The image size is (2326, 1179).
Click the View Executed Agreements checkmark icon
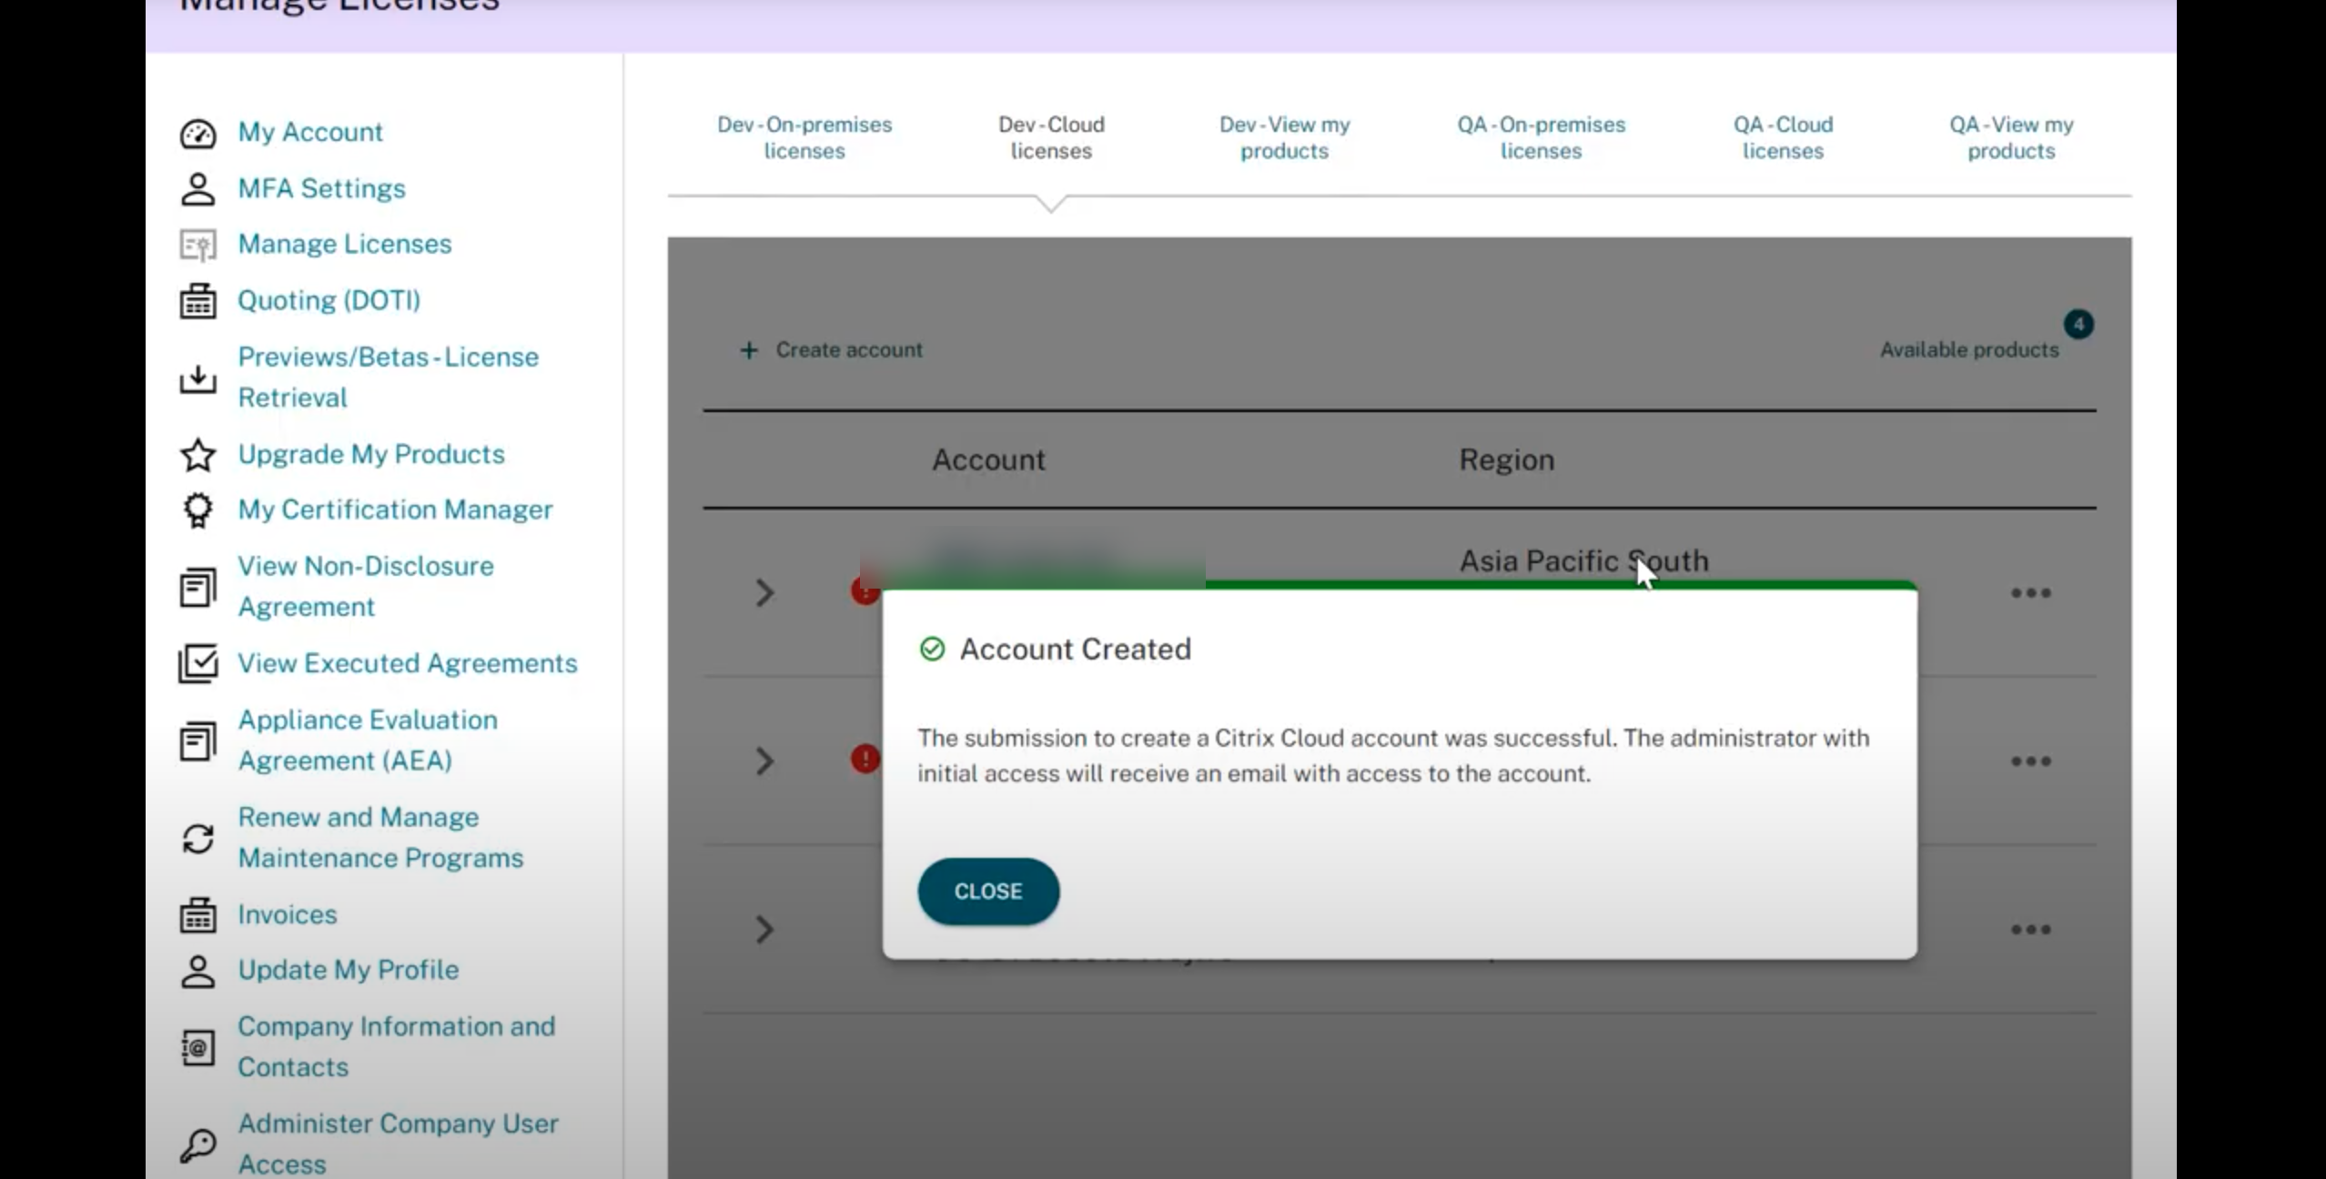197,663
